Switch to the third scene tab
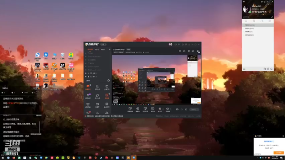 (x=103, y=49)
